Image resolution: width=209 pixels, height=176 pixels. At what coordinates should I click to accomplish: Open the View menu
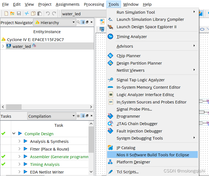(x=29, y=4)
